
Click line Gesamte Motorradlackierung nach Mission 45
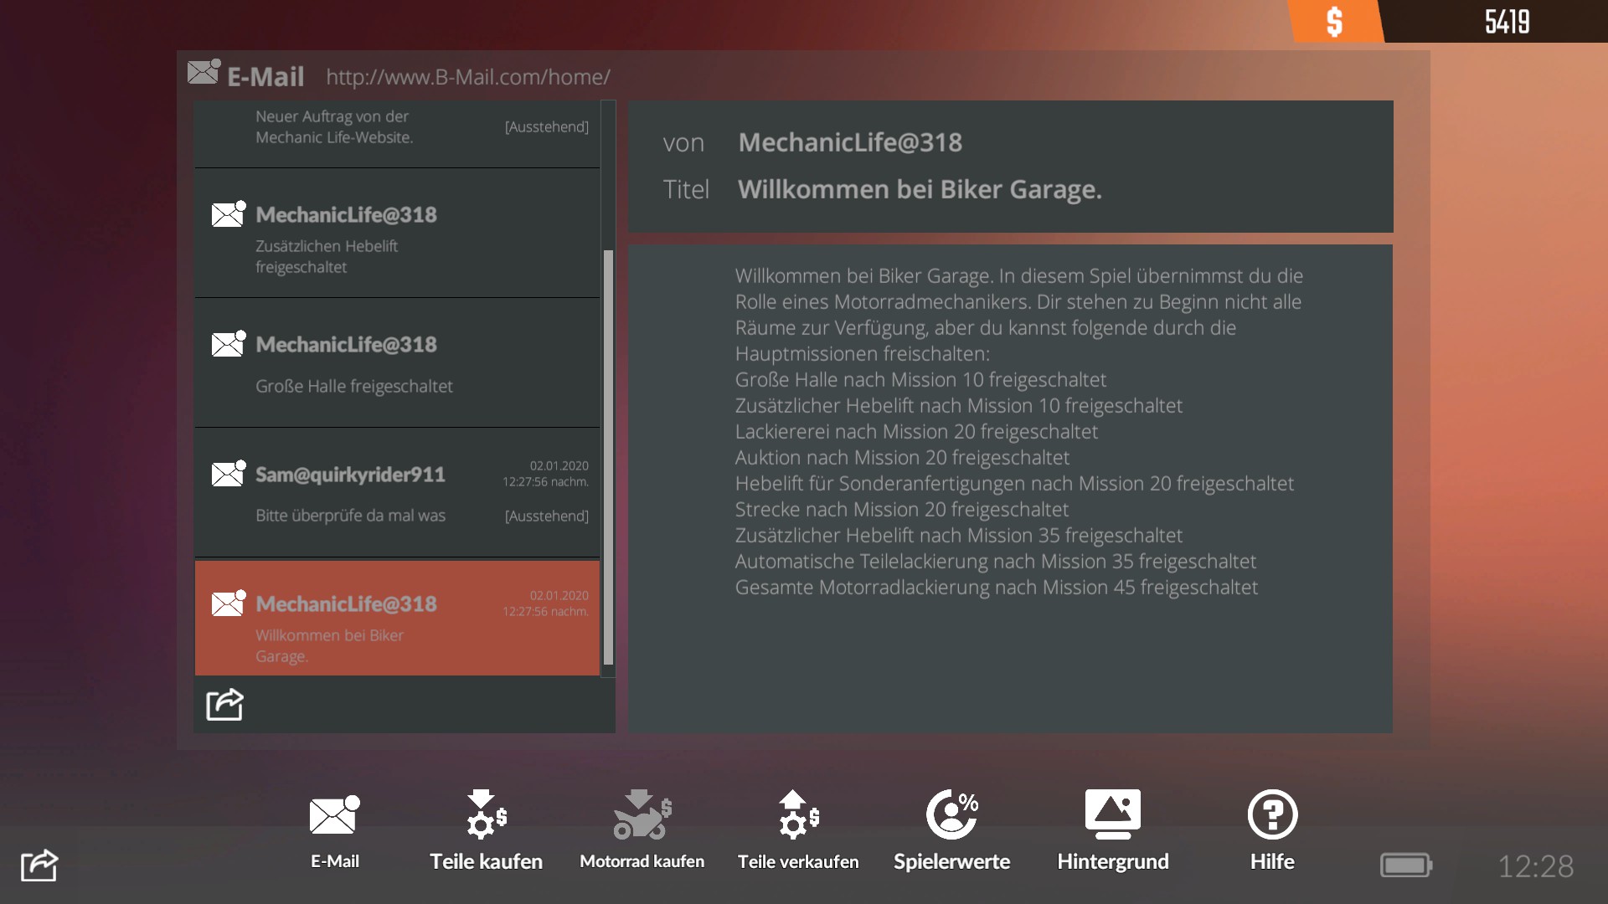pos(997,587)
